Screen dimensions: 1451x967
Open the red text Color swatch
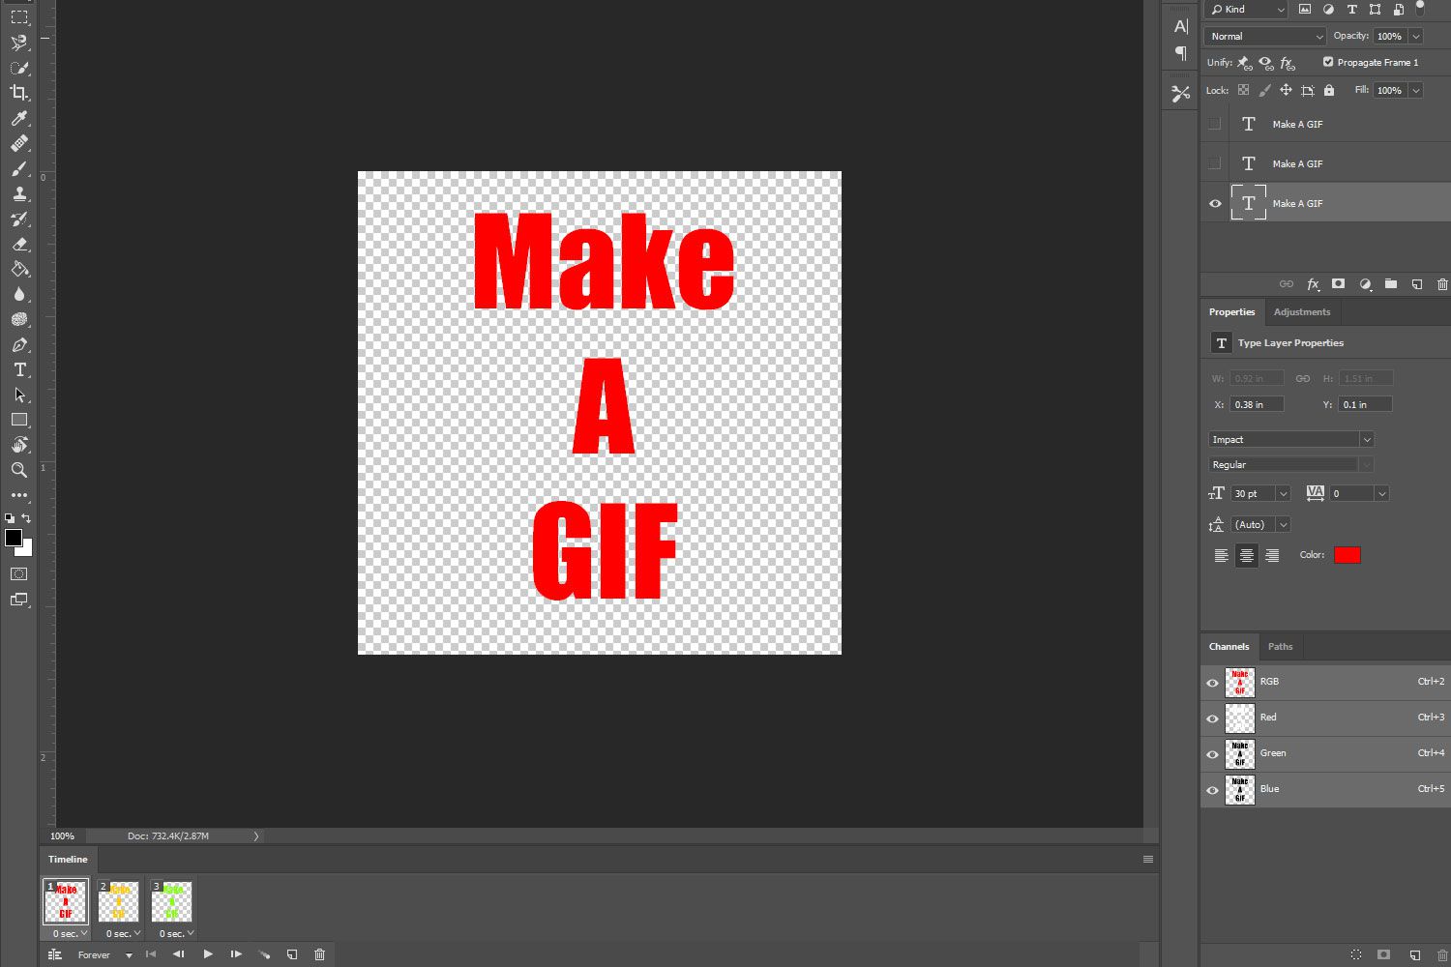1347,555
